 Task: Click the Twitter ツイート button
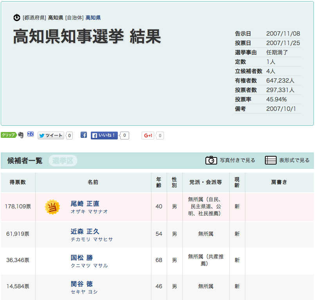[51, 136]
